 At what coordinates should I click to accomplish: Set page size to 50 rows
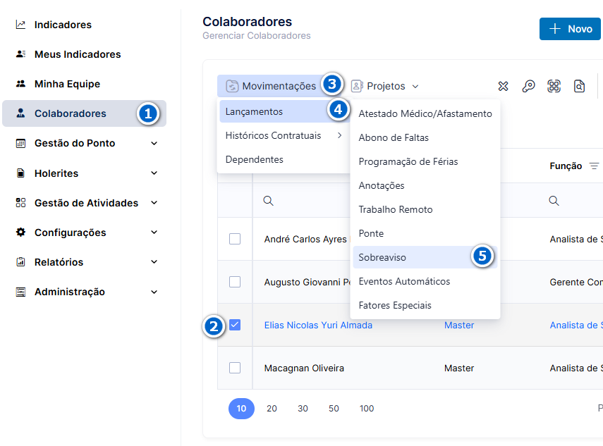point(334,409)
